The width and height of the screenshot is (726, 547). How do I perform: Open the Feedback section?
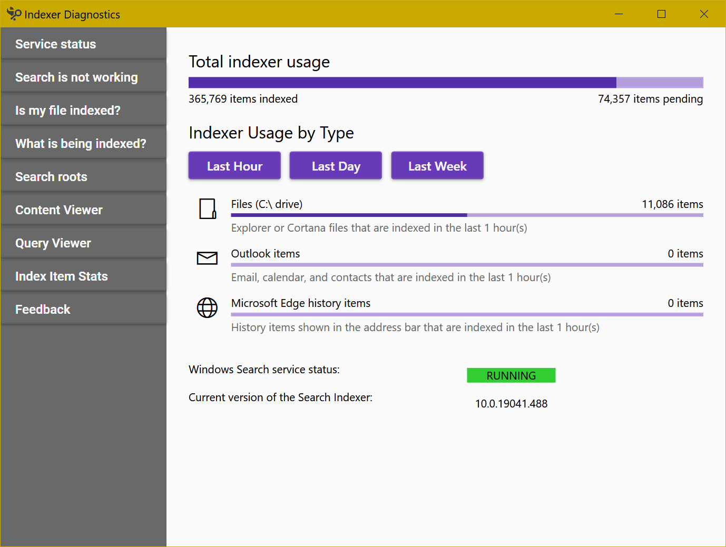(84, 309)
